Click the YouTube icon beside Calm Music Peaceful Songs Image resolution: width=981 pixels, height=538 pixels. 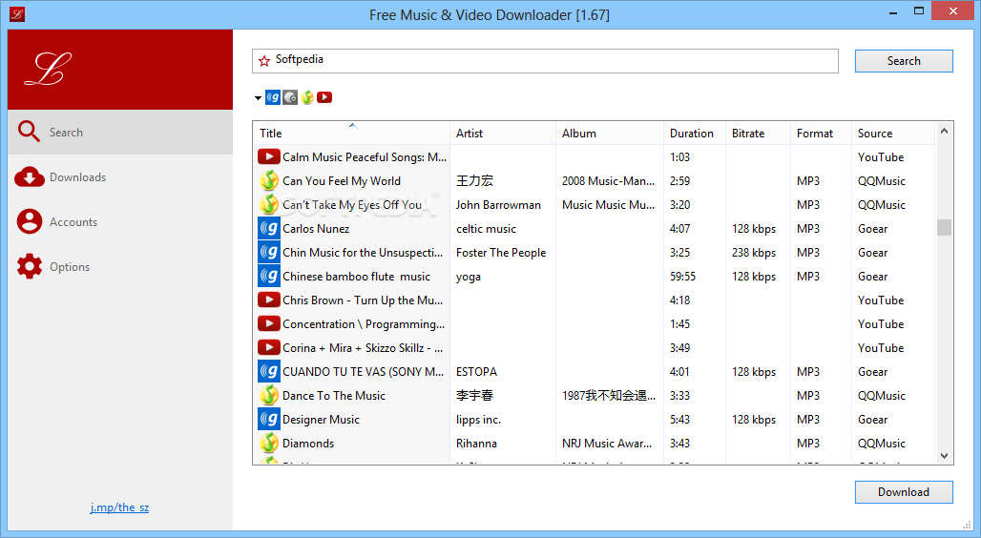[x=269, y=157]
